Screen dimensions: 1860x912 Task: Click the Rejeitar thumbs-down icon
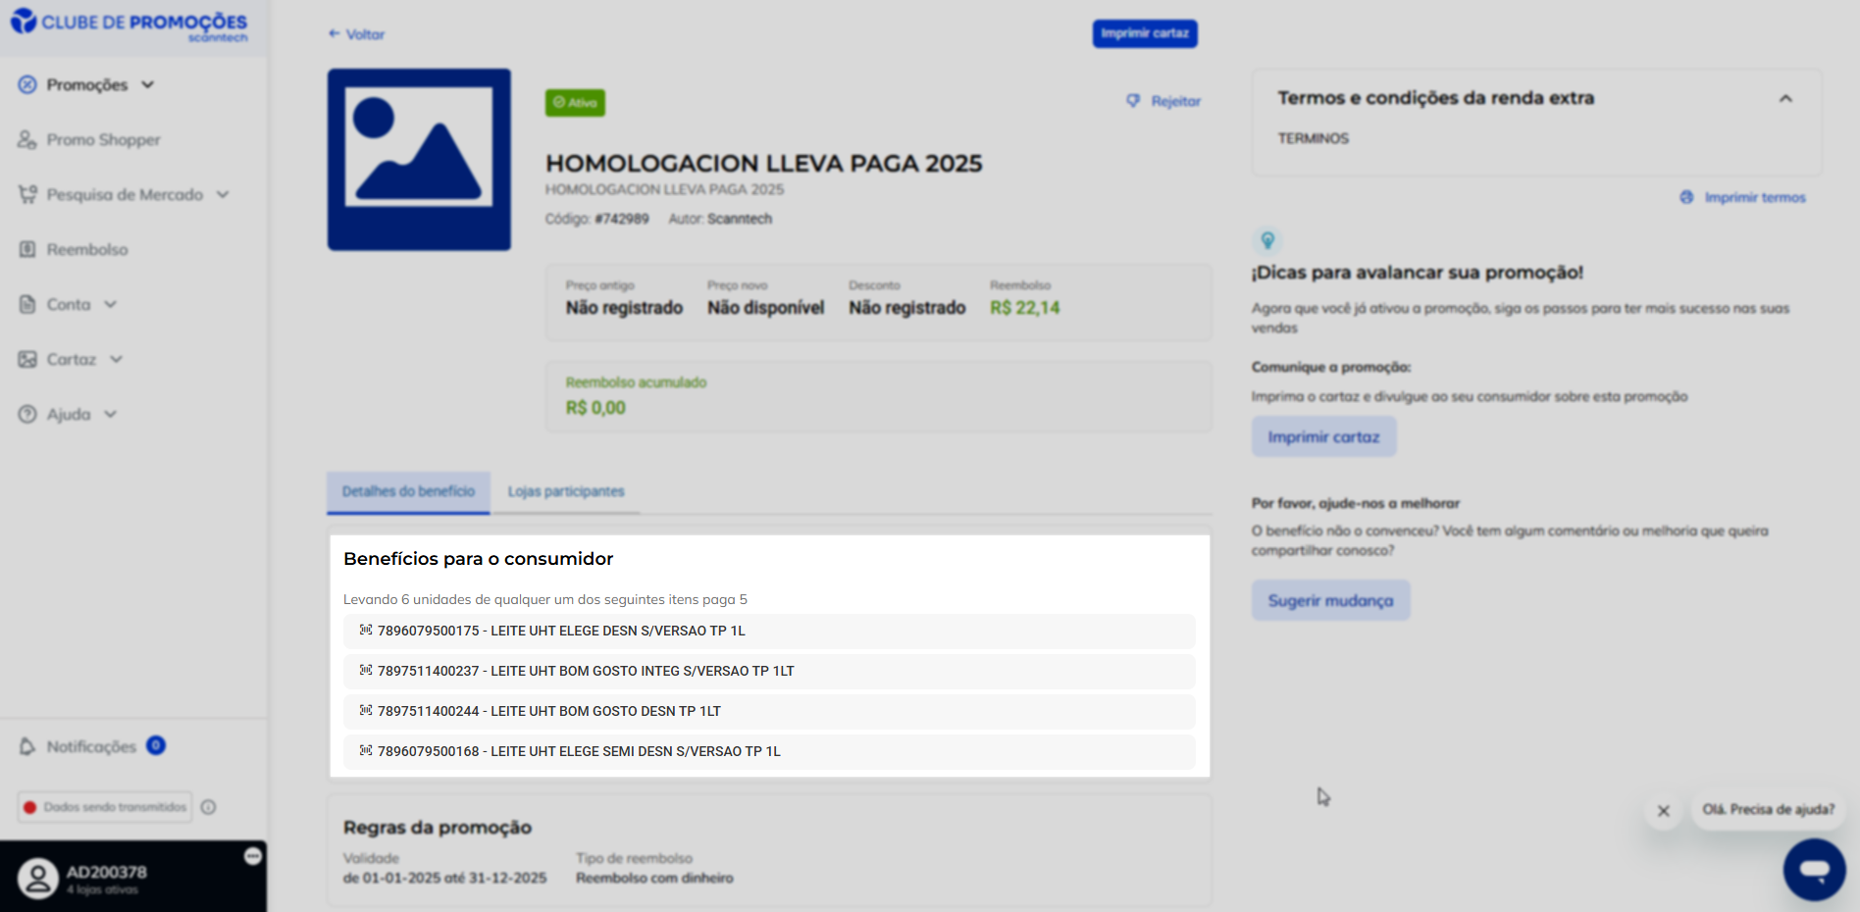[1133, 101]
